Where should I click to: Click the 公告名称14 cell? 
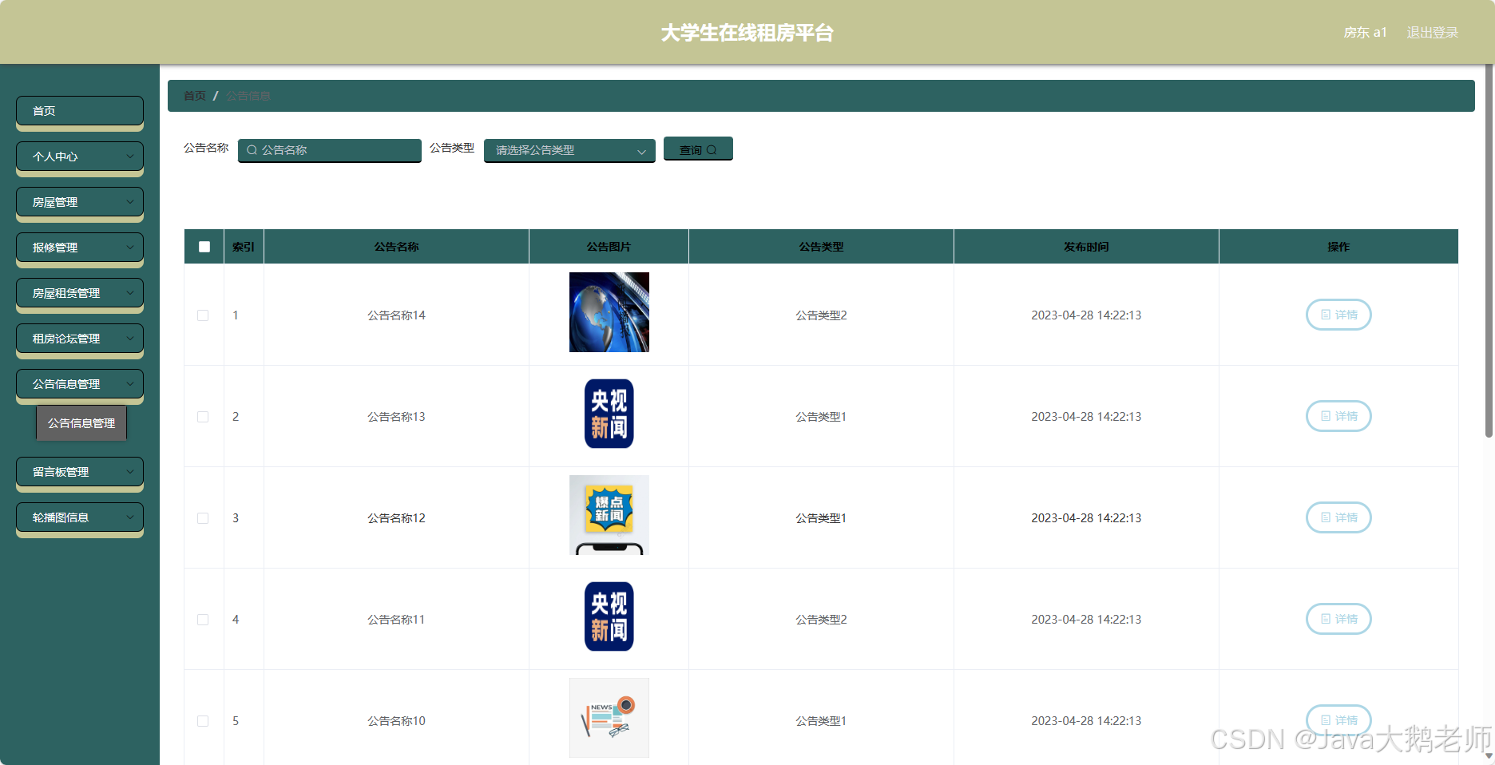tap(397, 315)
